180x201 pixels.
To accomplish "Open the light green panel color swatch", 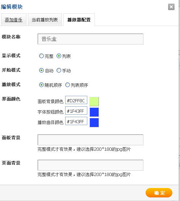I will 94,102.
